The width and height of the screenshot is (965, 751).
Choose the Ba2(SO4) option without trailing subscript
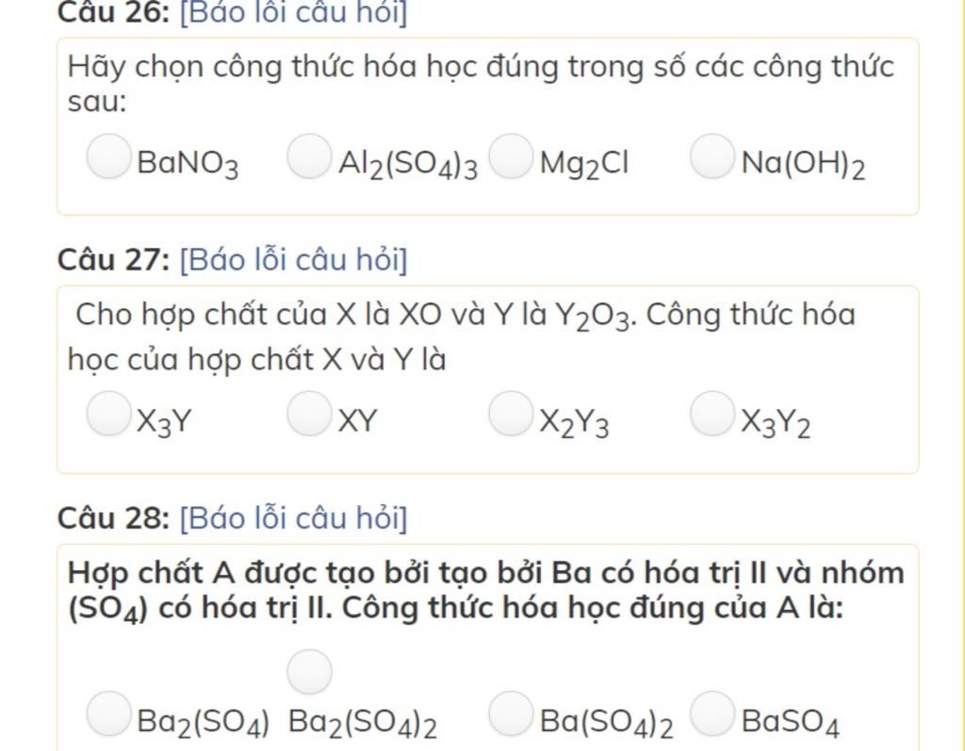tap(108, 713)
